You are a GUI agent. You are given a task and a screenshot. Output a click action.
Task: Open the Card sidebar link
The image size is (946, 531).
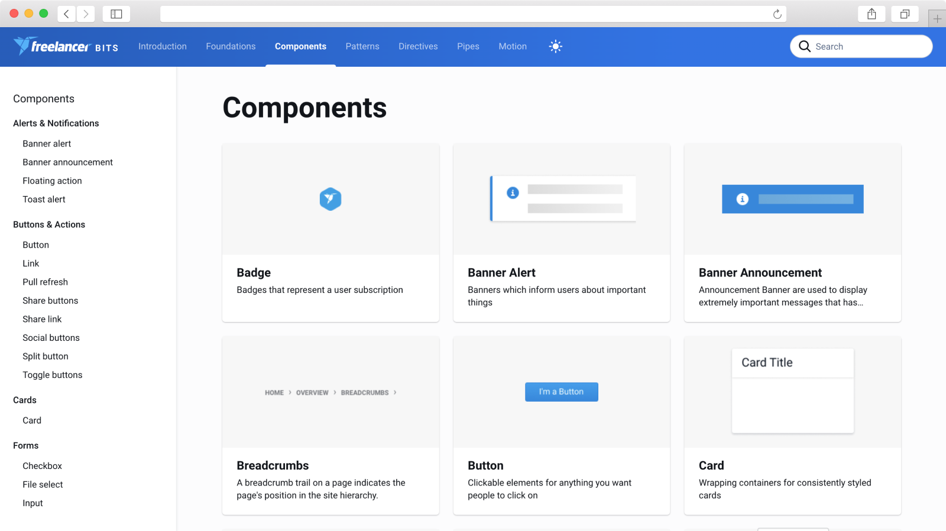(32, 421)
